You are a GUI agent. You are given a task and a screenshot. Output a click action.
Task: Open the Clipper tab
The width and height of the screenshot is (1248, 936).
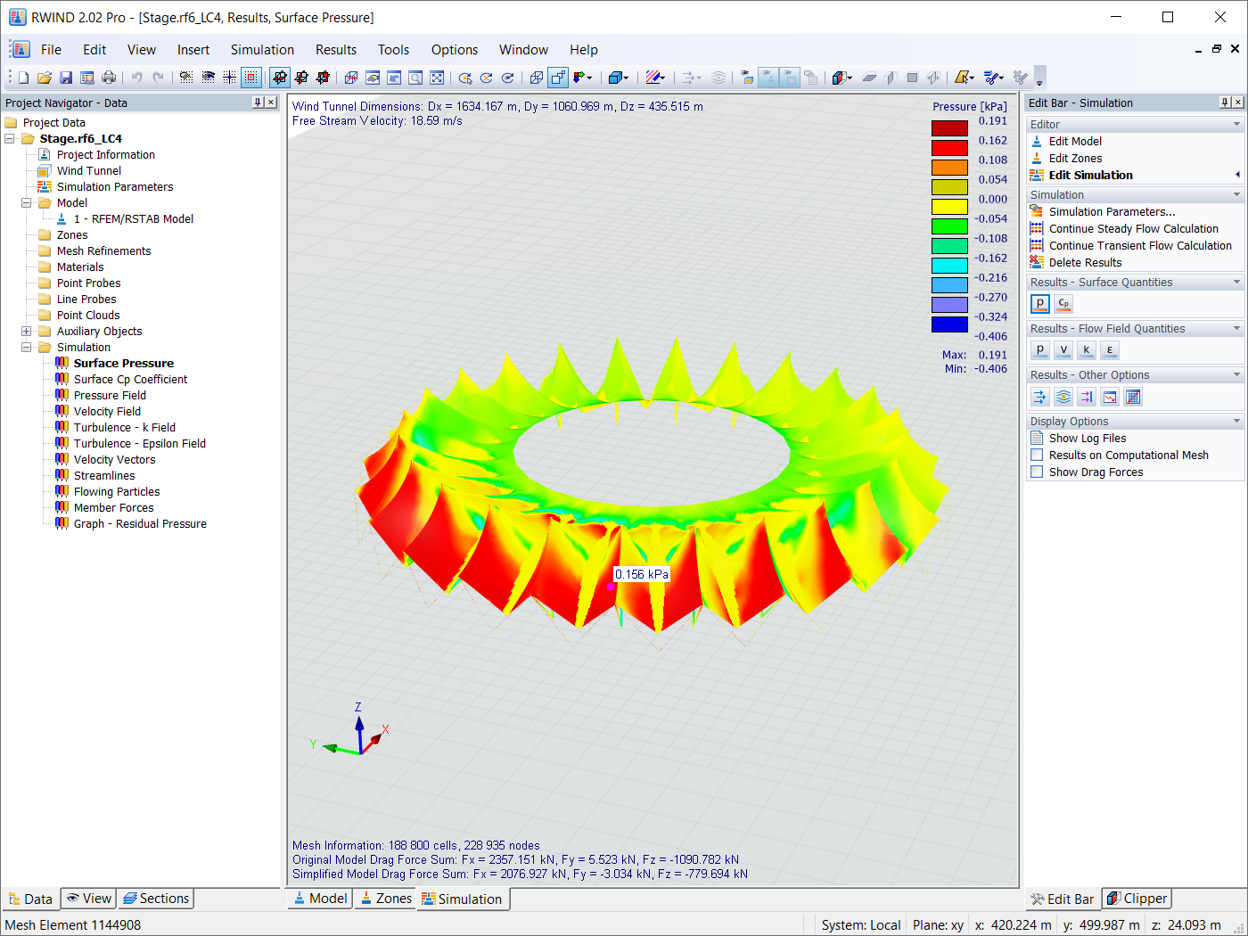click(1137, 899)
